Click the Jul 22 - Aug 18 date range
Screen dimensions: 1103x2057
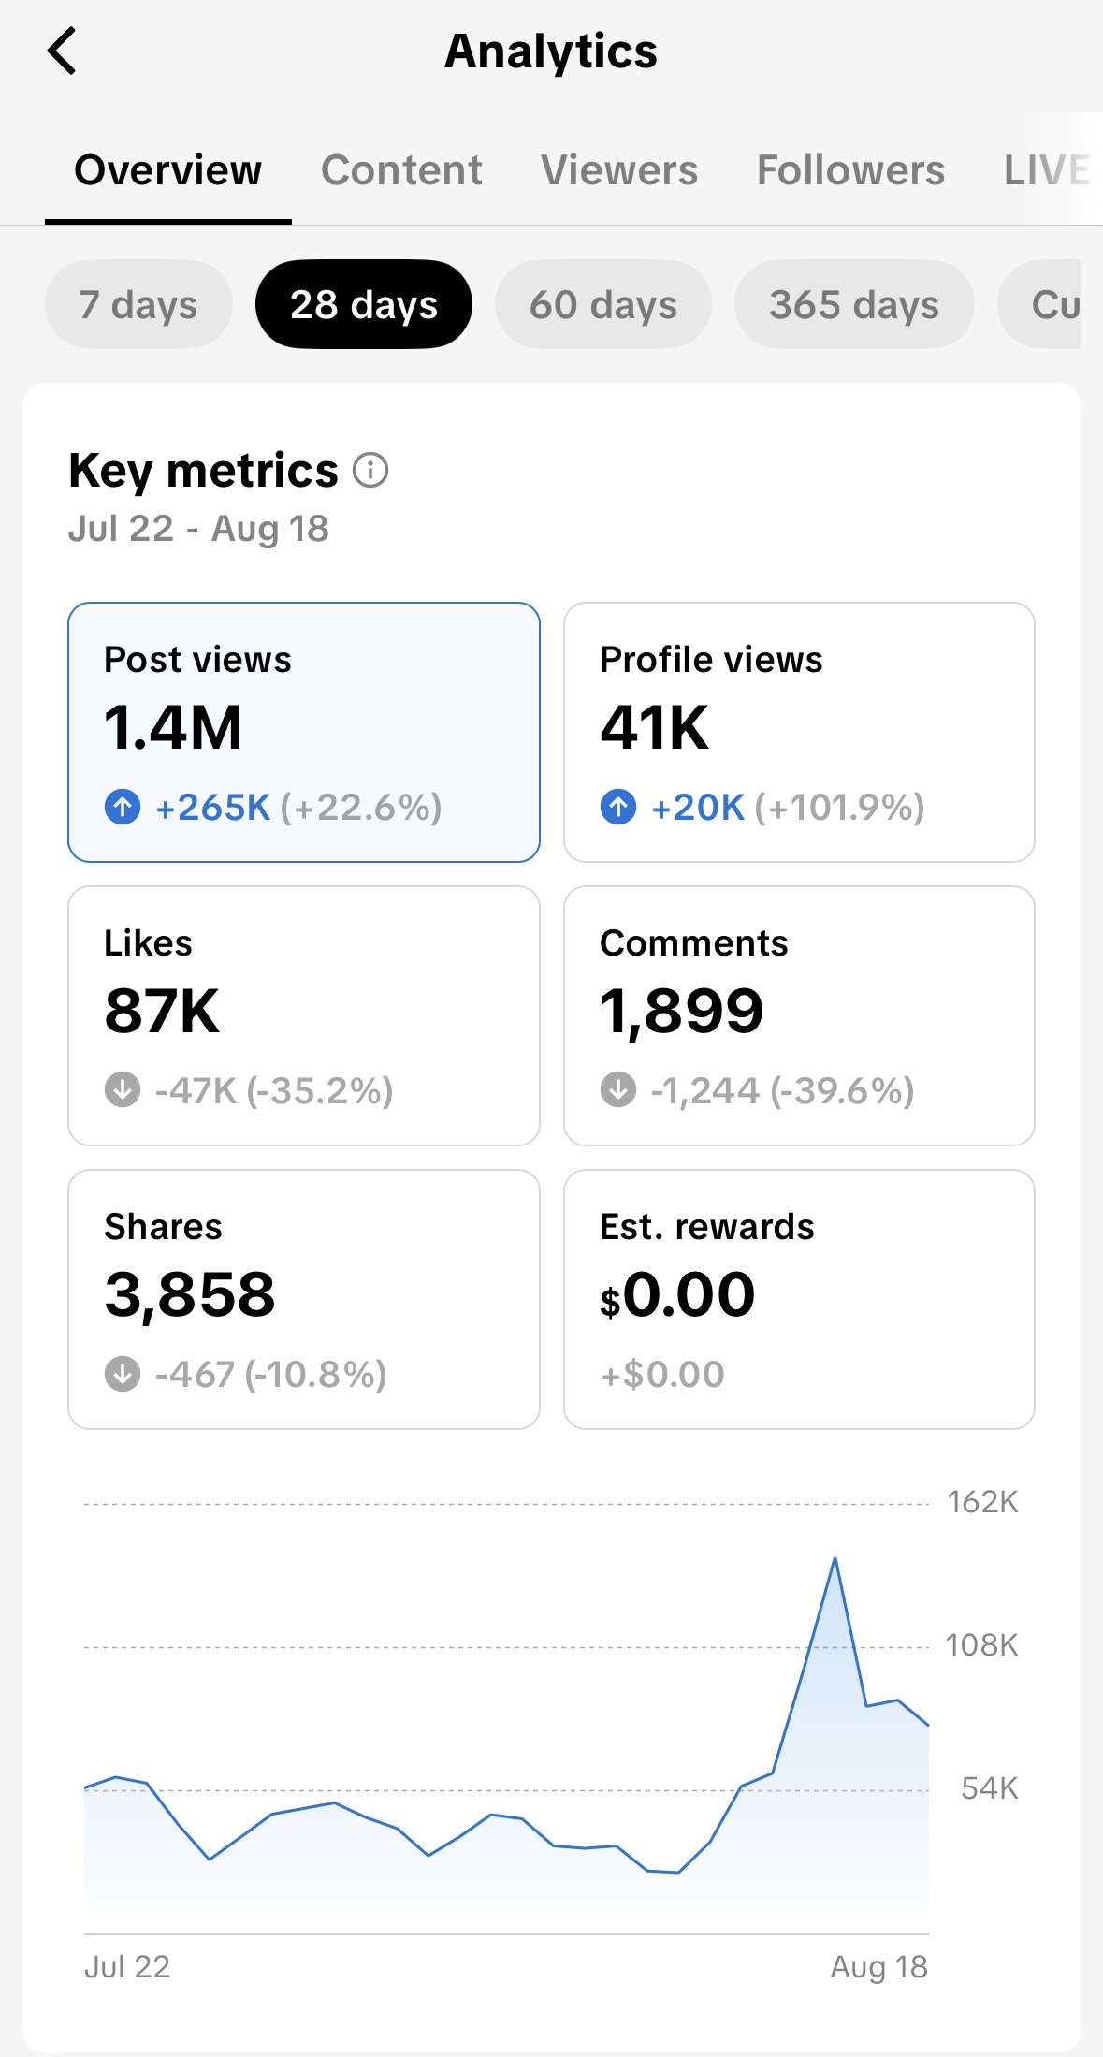coord(198,529)
